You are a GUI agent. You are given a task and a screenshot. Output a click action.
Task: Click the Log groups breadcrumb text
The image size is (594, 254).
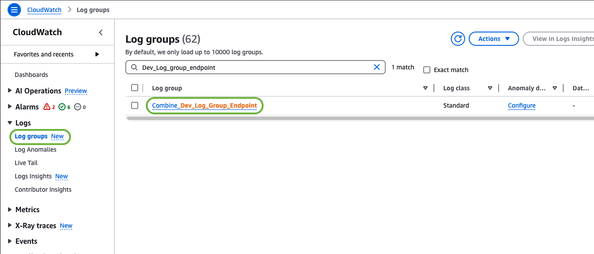93,9
